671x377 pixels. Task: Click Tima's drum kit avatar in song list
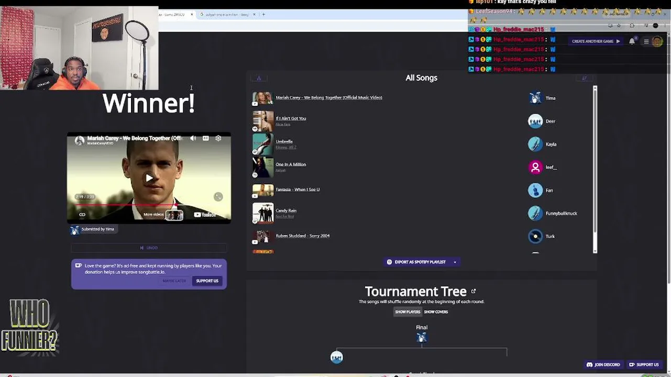[535, 98]
